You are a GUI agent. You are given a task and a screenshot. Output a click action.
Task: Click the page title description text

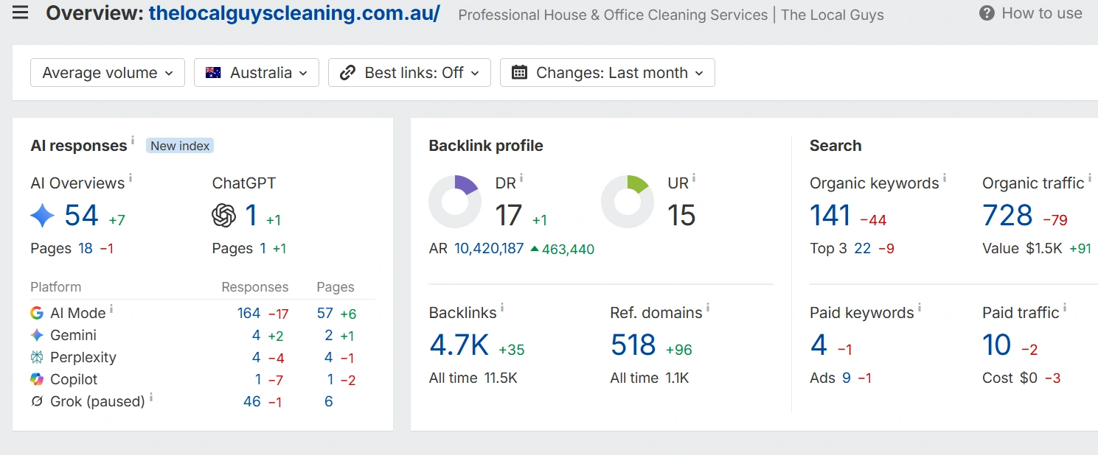[x=671, y=15]
